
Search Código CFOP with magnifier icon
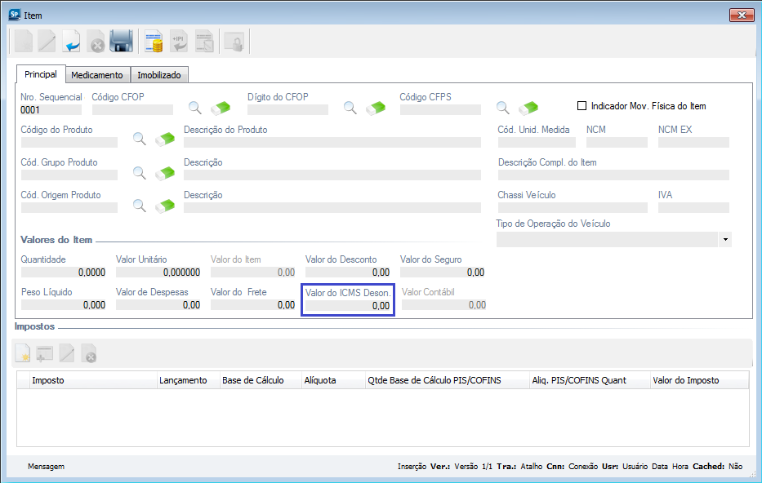click(195, 108)
